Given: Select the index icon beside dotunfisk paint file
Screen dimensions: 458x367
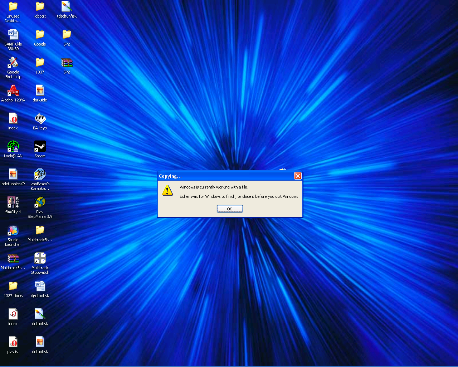Looking at the screenshot, I should 13,314.
